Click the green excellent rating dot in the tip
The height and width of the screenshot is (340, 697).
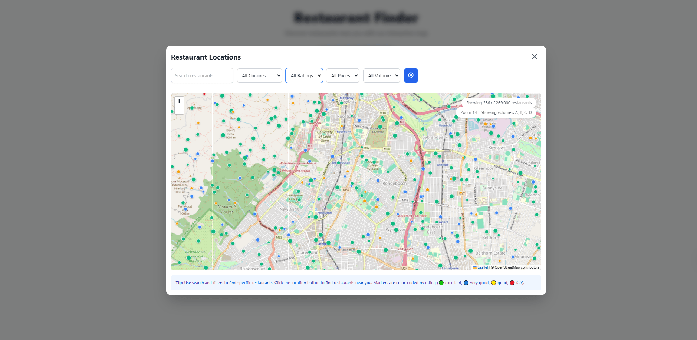441,283
